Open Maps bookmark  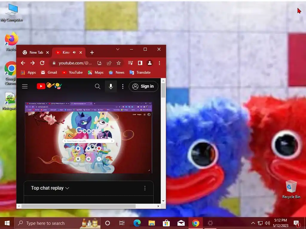(96, 72)
